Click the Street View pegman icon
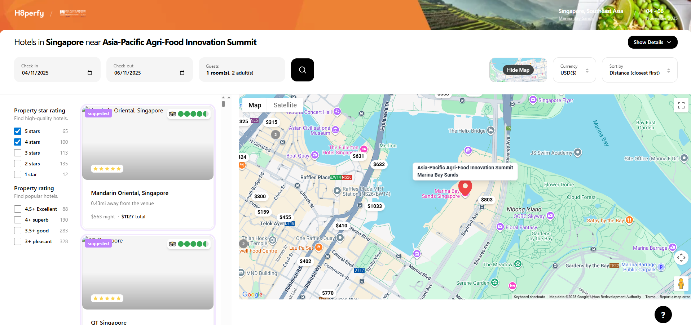The height and width of the screenshot is (325, 691). pyautogui.click(x=681, y=284)
